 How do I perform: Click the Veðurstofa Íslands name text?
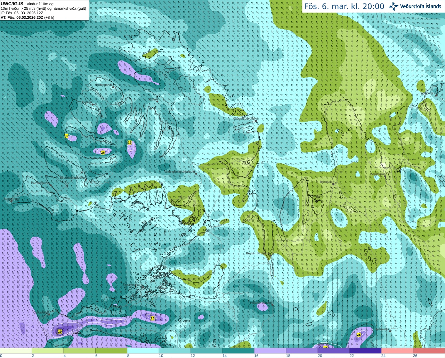420,6
